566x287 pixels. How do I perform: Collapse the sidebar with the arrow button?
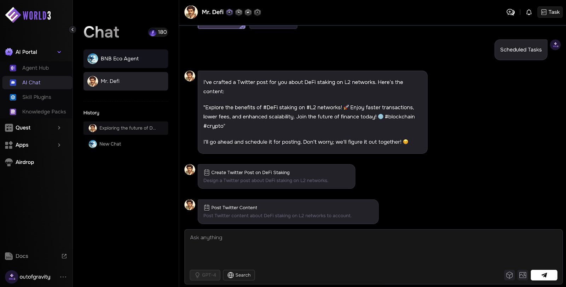click(73, 30)
